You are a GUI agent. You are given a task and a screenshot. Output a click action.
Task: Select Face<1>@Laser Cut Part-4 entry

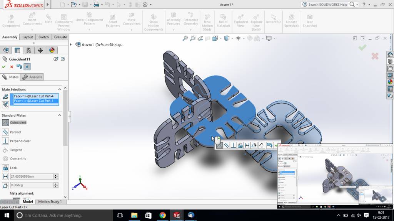(x=36, y=96)
